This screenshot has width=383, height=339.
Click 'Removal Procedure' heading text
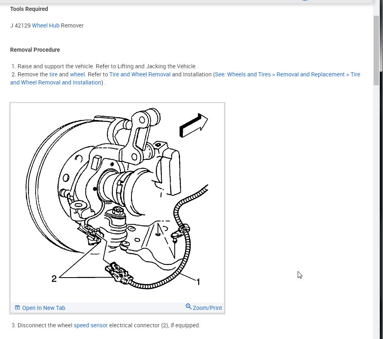tap(35, 50)
